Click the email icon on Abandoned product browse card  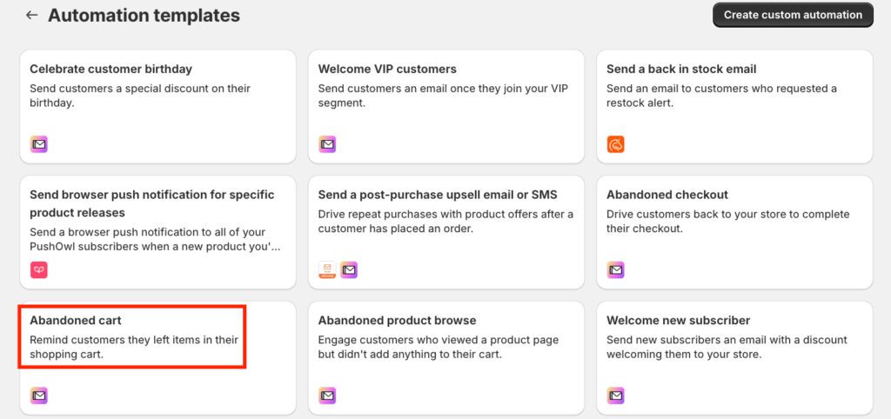[327, 396]
